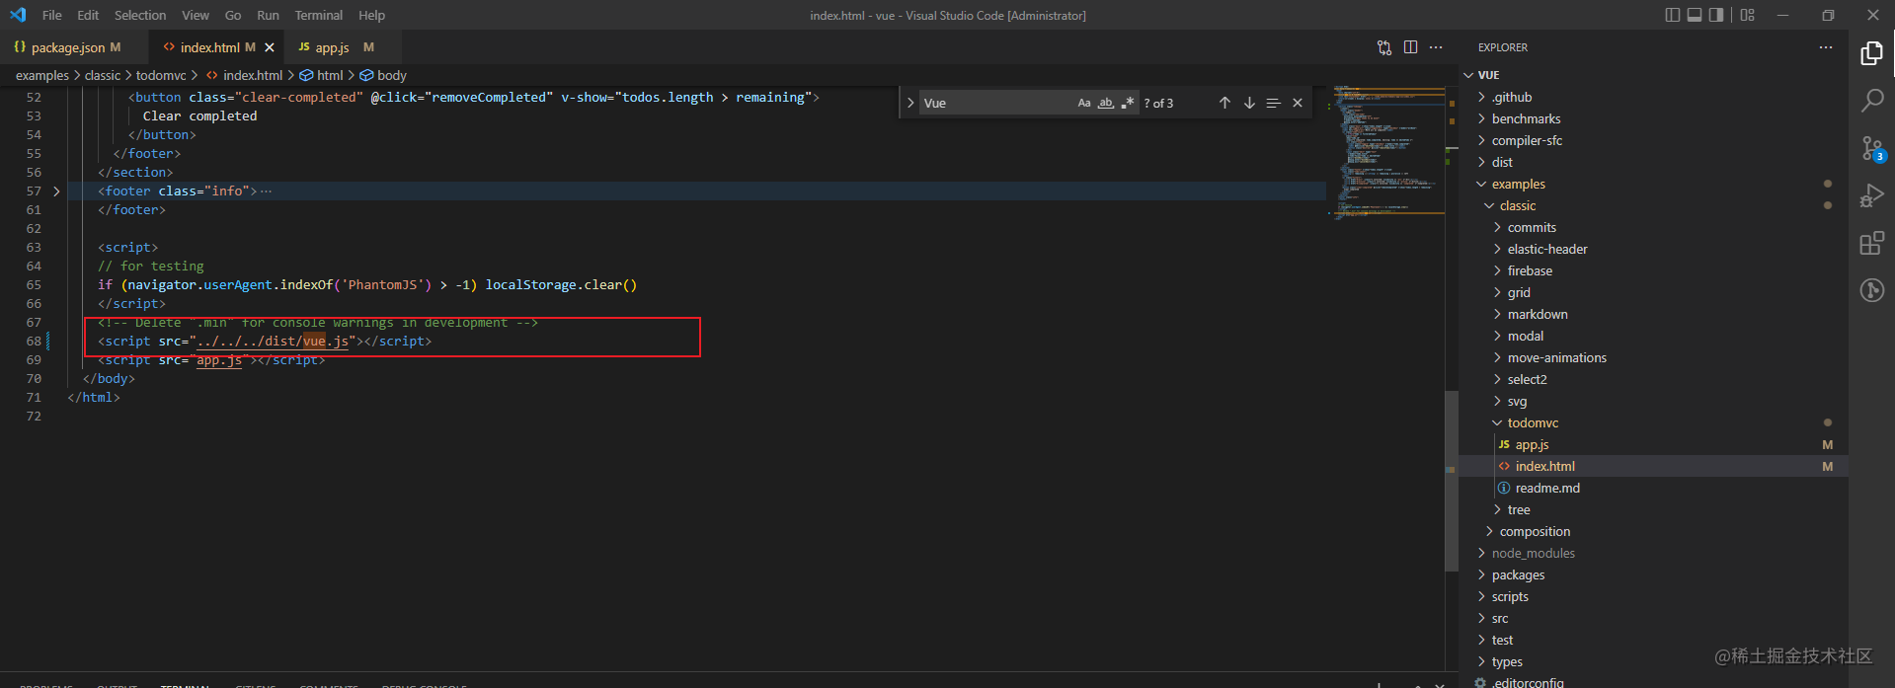Open the Search view in the activity bar
This screenshot has height=688, width=1895.
click(1871, 101)
